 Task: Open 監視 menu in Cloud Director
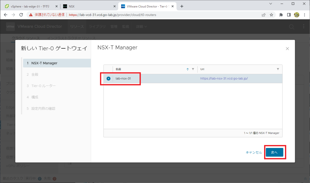[x=126, y=27]
